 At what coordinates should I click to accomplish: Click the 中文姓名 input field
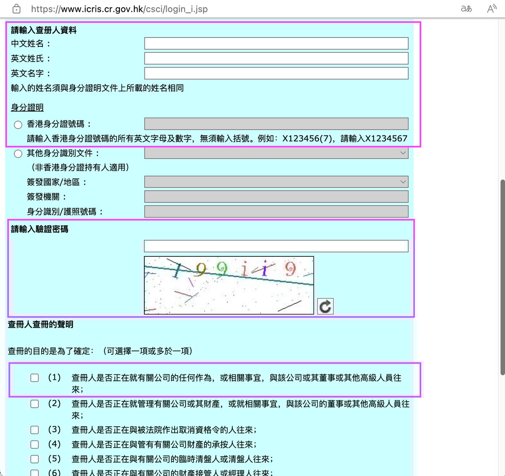276,43
